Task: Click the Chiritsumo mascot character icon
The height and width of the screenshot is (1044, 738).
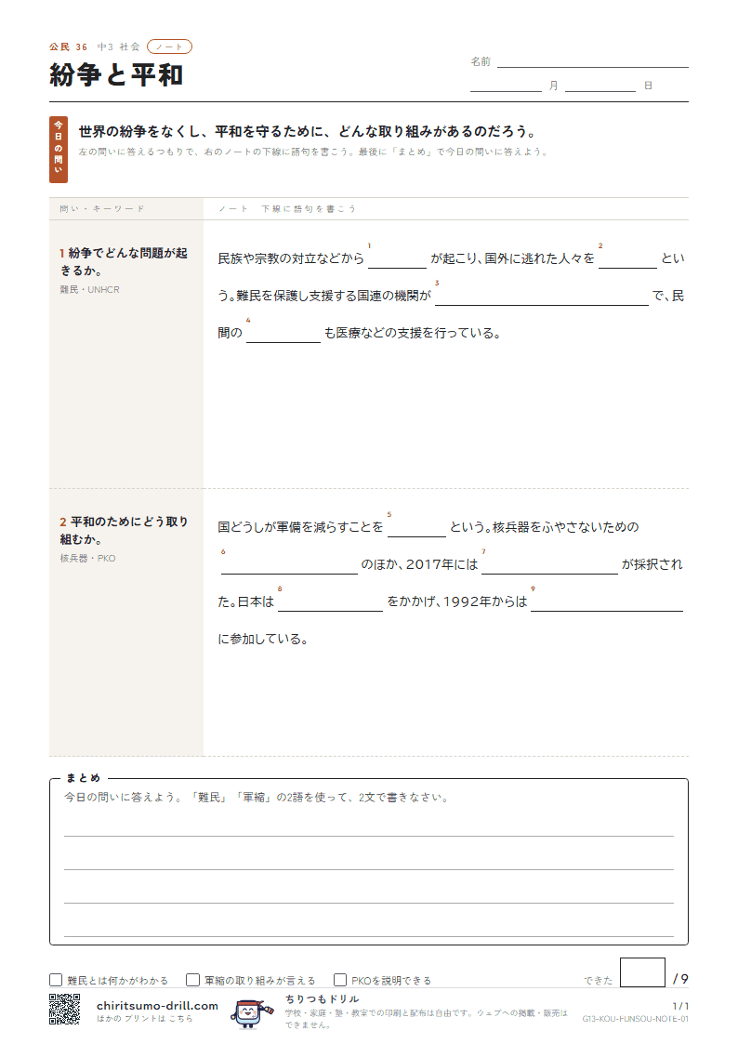Action: 252,1013
